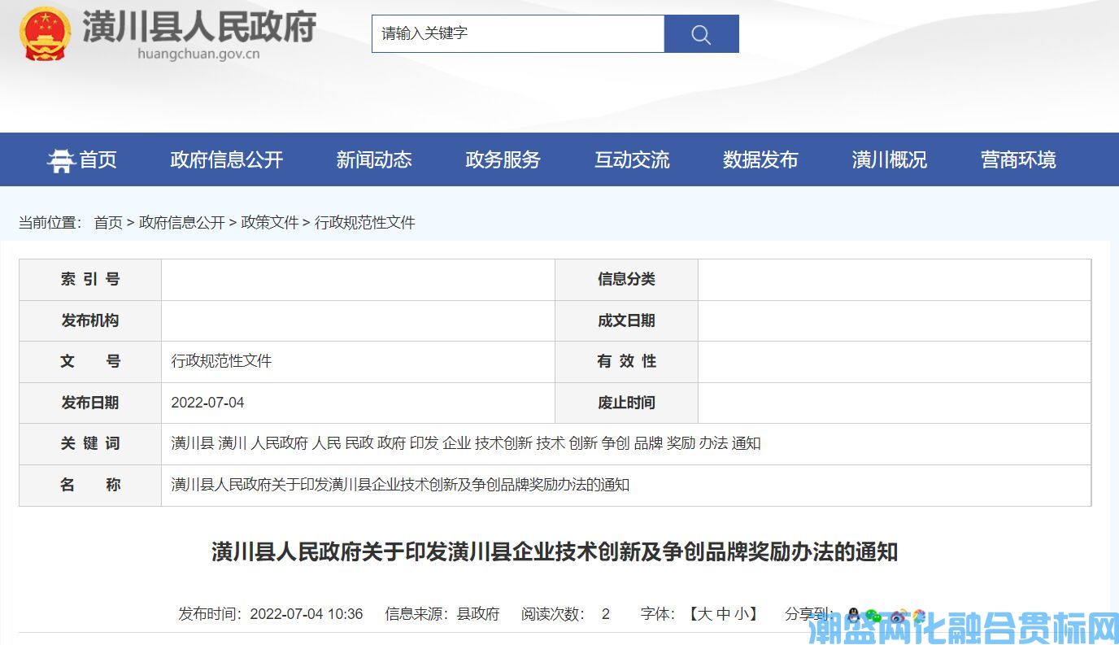
Task: Click the 潢川县人民政府 site title
Action: (199, 26)
